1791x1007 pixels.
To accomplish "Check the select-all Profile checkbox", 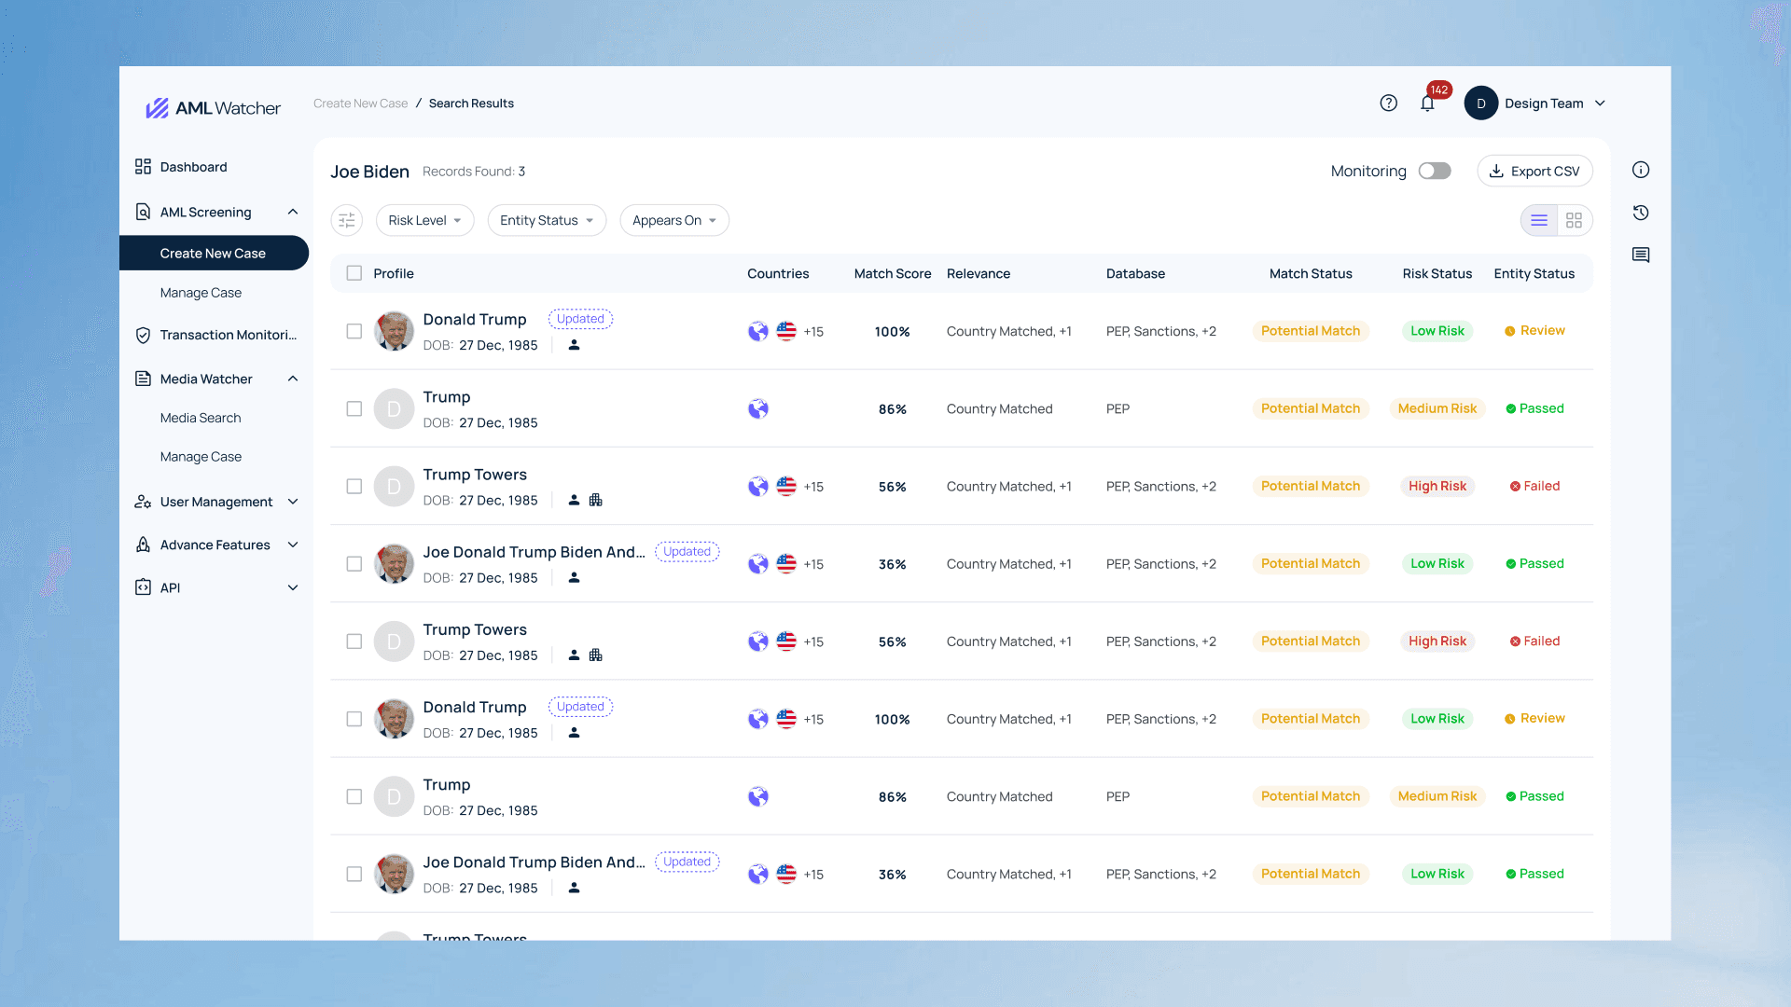I will point(354,273).
